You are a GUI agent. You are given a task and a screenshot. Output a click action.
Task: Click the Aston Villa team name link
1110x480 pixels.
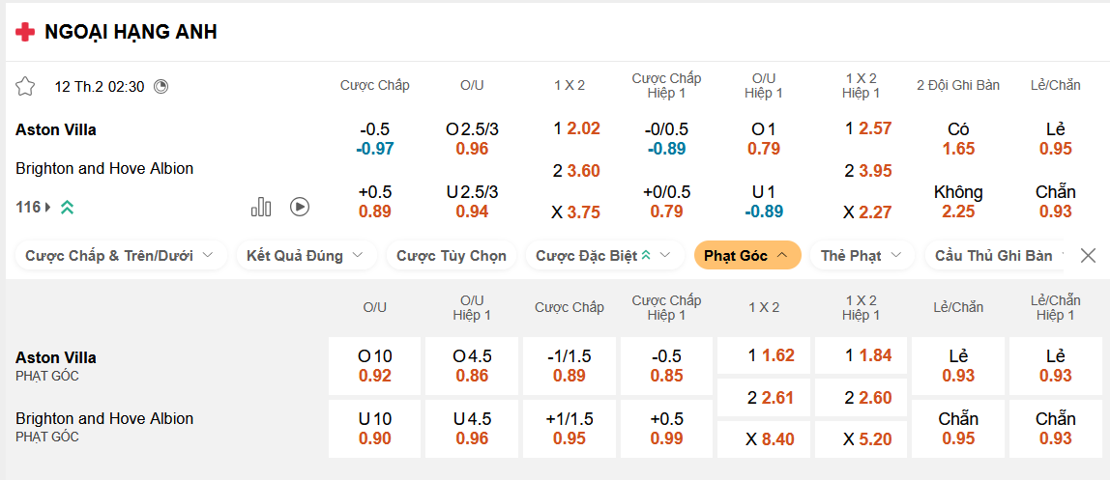(56, 129)
